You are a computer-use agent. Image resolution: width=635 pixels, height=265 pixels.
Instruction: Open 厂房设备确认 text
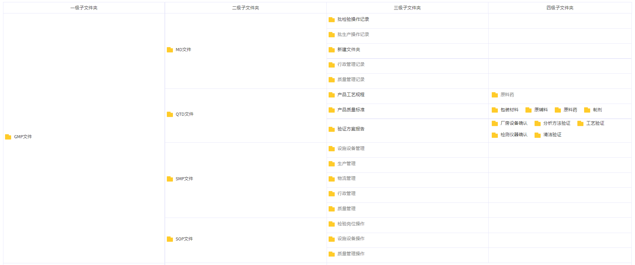click(x=514, y=123)
